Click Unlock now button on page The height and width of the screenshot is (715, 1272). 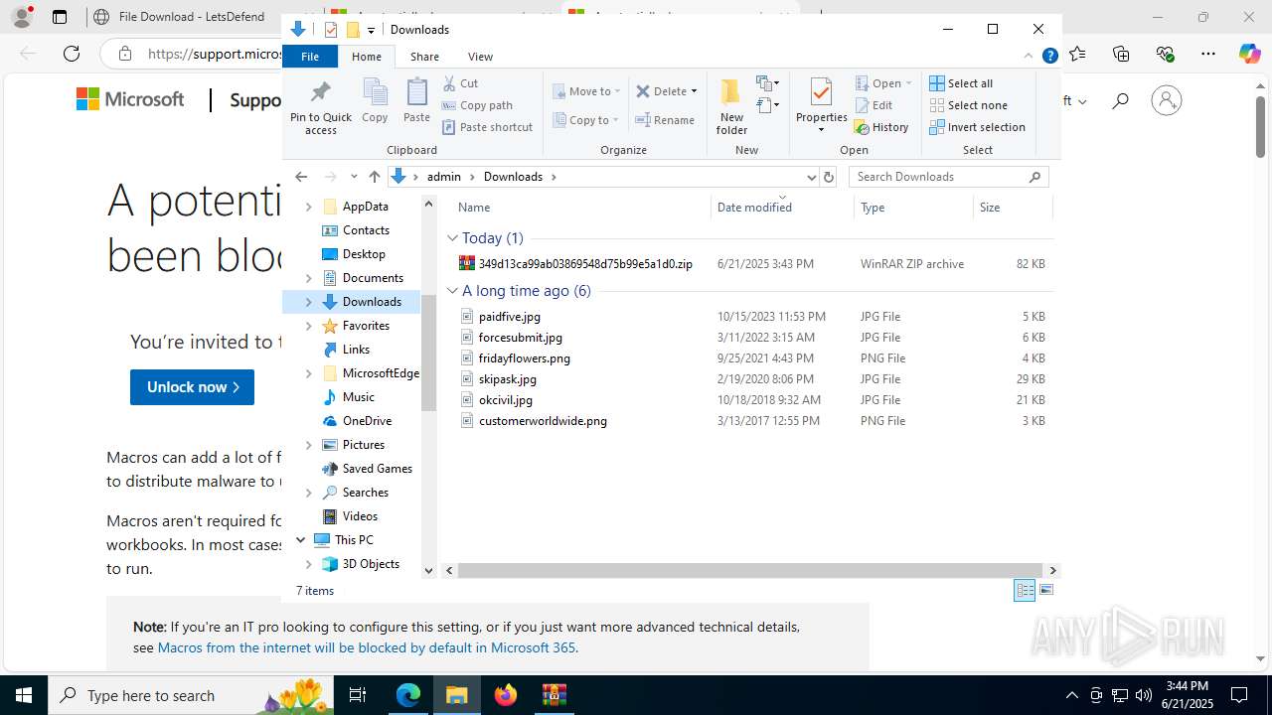click(192, 387)
